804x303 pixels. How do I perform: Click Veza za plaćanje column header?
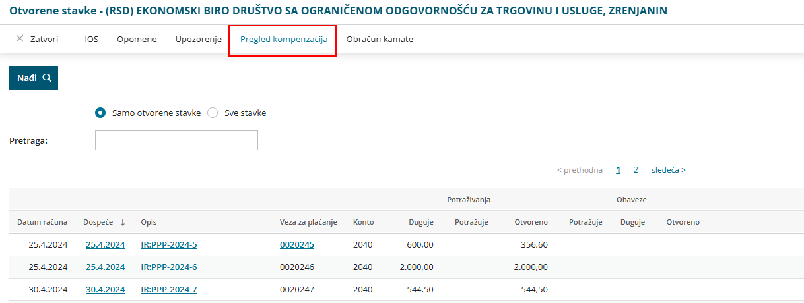tap(308, 222)
